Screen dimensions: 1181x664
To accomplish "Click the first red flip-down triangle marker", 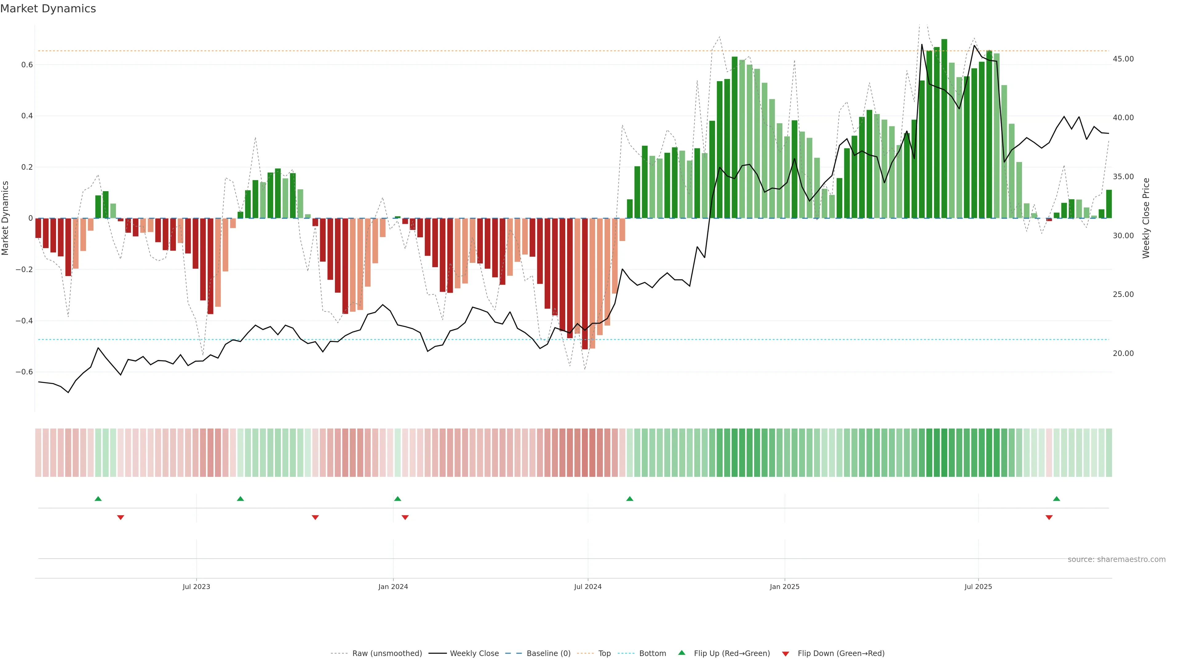I will 121,517.
